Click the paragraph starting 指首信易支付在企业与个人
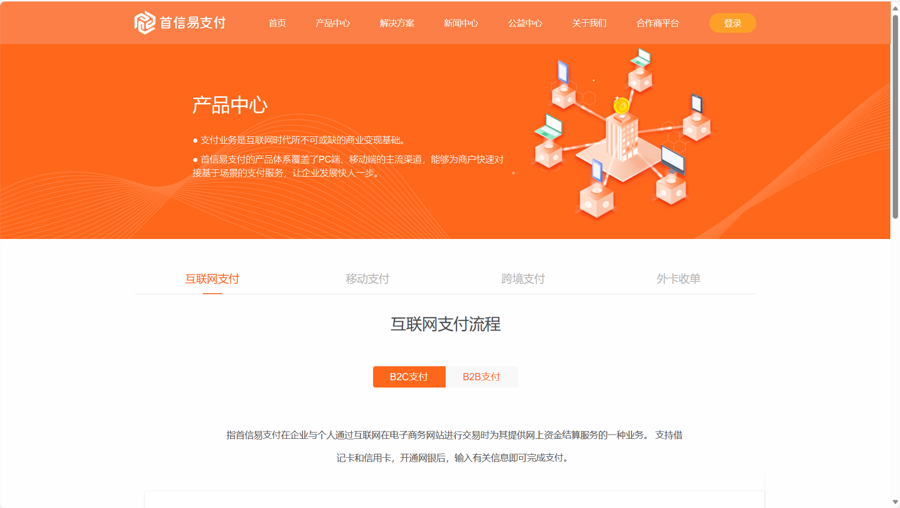Viewport: 900px width, 508px height. 454,447
